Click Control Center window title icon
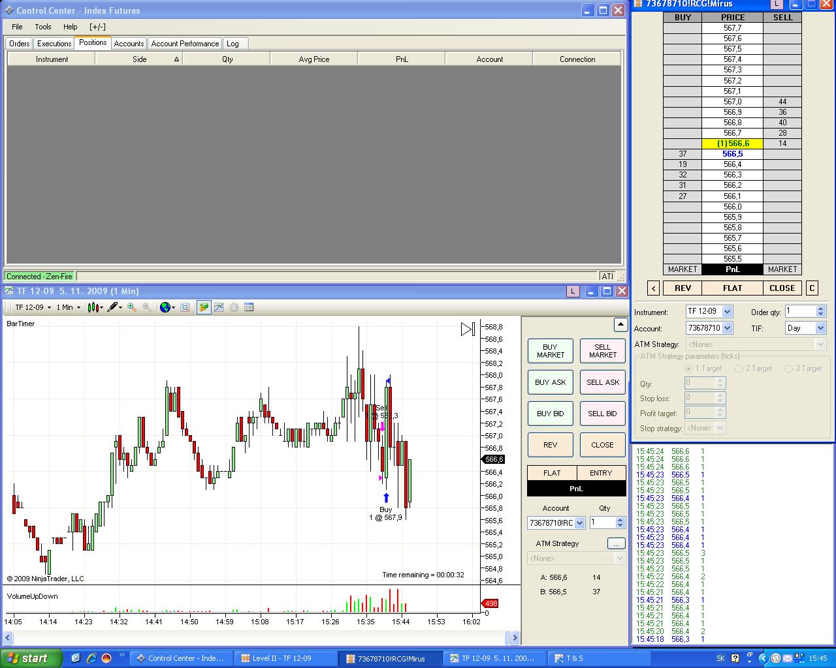The height and width of the screenshot is (668, 836). [x=9, y=10]
